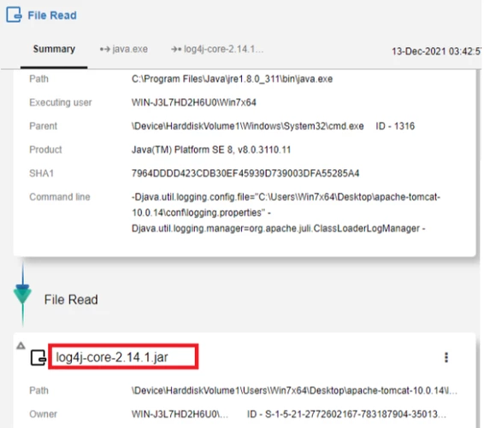Click the File Read event arrow marker
The height and width of the screenshot is (428, 484).
click(x=22, y=294)
